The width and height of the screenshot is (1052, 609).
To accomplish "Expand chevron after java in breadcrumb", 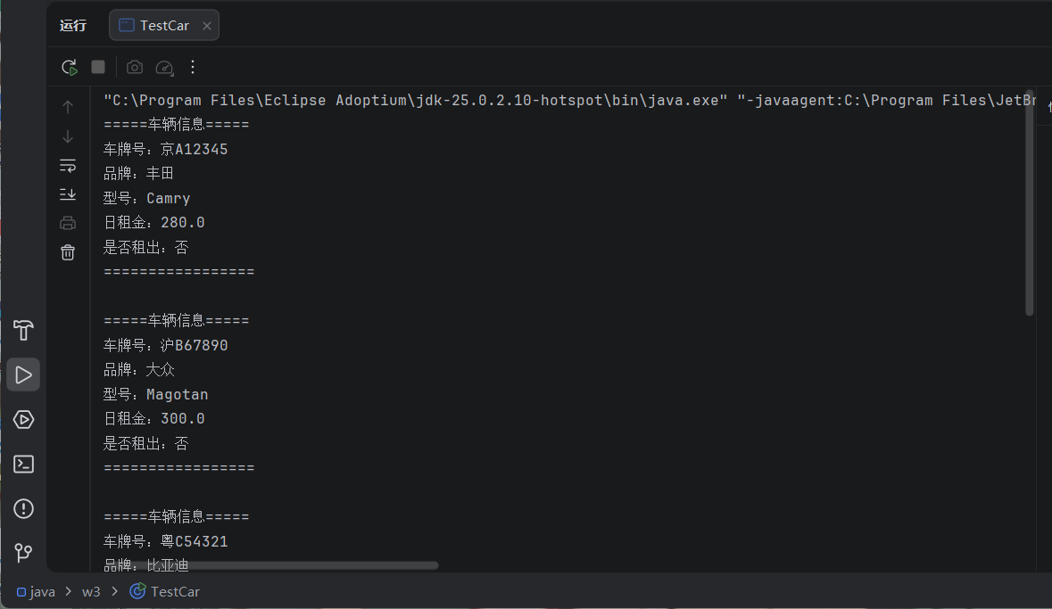I will click(x=68, y=592).
